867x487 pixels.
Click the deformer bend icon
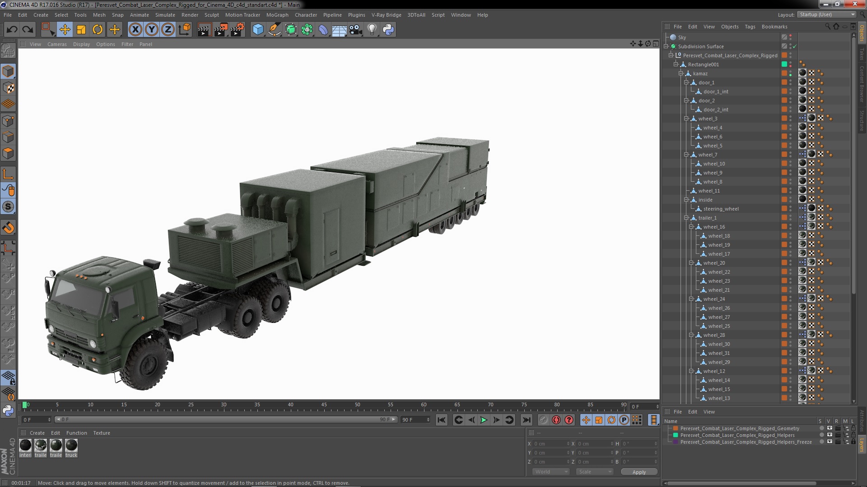click(x=323, y=30)
